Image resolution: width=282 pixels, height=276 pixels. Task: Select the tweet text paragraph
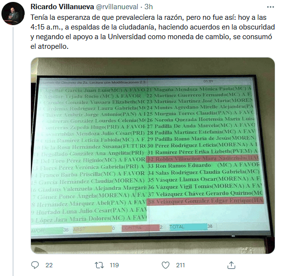coord(152,32)
